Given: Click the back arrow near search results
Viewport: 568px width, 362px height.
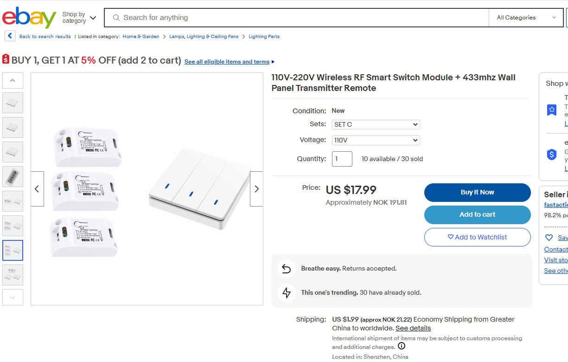Looking at the screenshot, I should click(10, 36).
